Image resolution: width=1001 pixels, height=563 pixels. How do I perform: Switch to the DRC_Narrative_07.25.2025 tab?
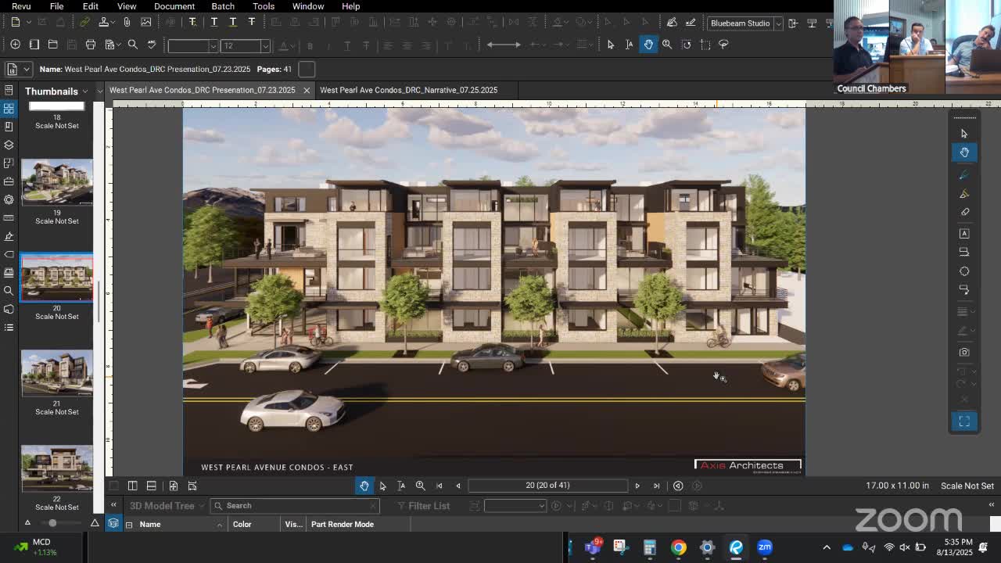408,90
